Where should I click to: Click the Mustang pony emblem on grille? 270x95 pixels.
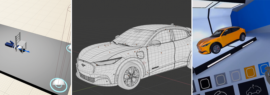(x=84, y=66)
